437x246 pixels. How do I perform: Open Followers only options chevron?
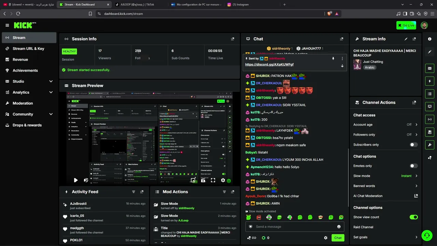416,135
